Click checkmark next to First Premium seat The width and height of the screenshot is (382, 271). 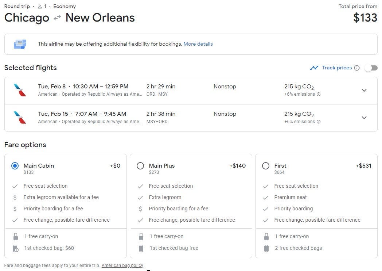pyautogui.click(x=266, y=198)
